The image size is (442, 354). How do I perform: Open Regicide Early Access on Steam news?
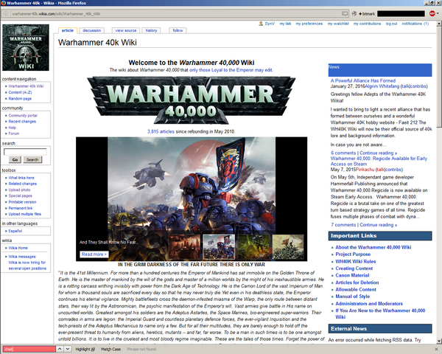[x=379, y=162]
